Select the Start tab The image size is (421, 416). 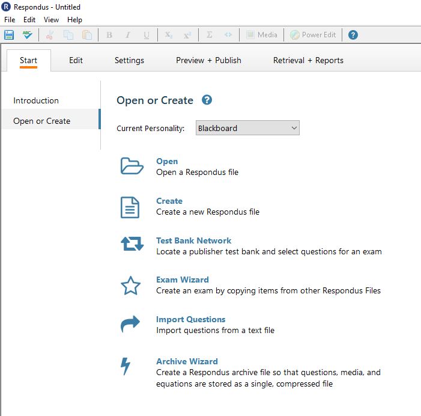[x=28, y=61]
